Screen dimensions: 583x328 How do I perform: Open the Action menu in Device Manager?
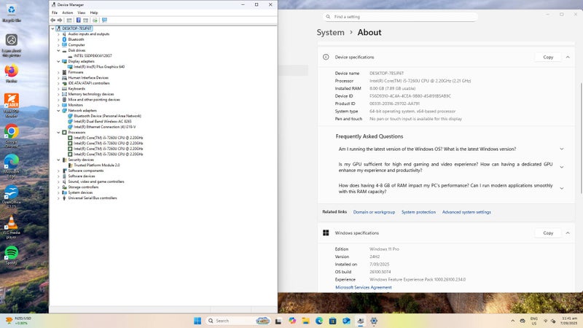click(x=67, y=12)
